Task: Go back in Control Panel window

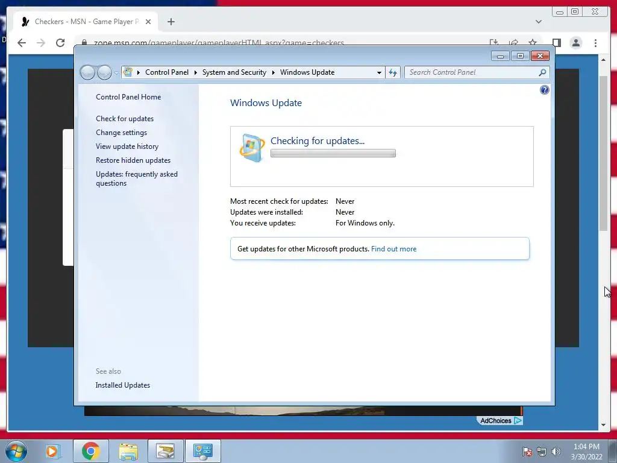Action: coord(87,72)
